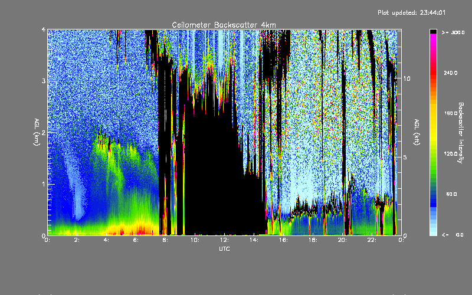Click the '8:' hour tick label
The image size is (472, 295).
pos(165,240)
